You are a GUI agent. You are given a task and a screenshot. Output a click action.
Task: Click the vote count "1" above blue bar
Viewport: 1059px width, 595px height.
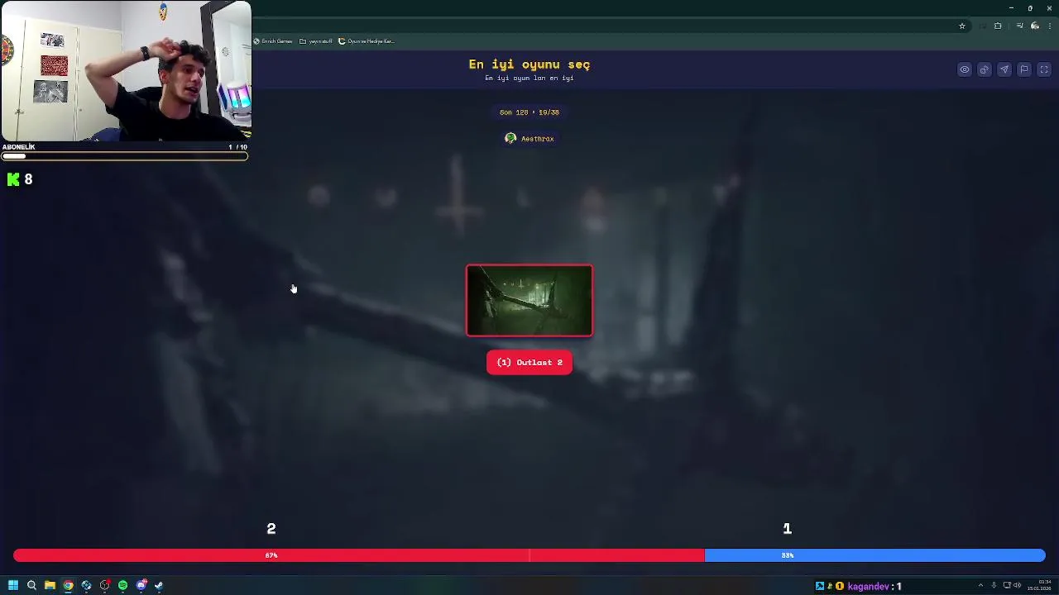[788, 529]
